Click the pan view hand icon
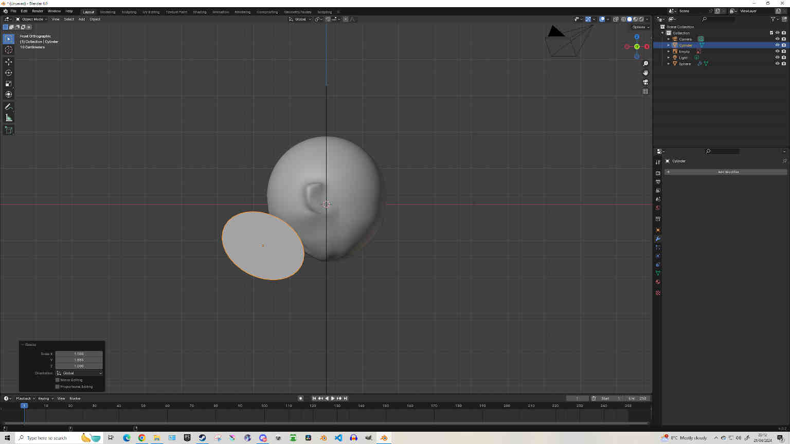 (x=645, y=73)
